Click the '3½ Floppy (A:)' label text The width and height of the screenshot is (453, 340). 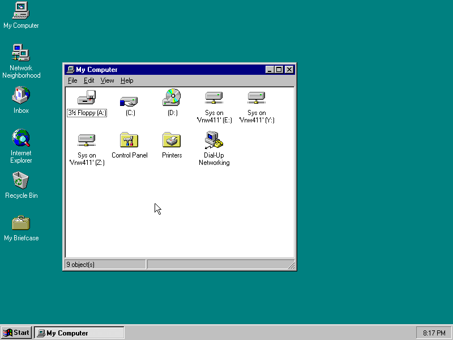[87, 113]
